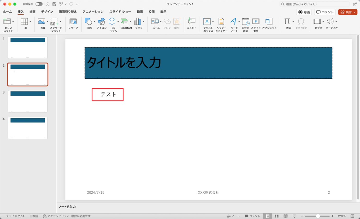Switch to the 描画 tab
Screen dimensions: 360x219
[x=32, y=12]
